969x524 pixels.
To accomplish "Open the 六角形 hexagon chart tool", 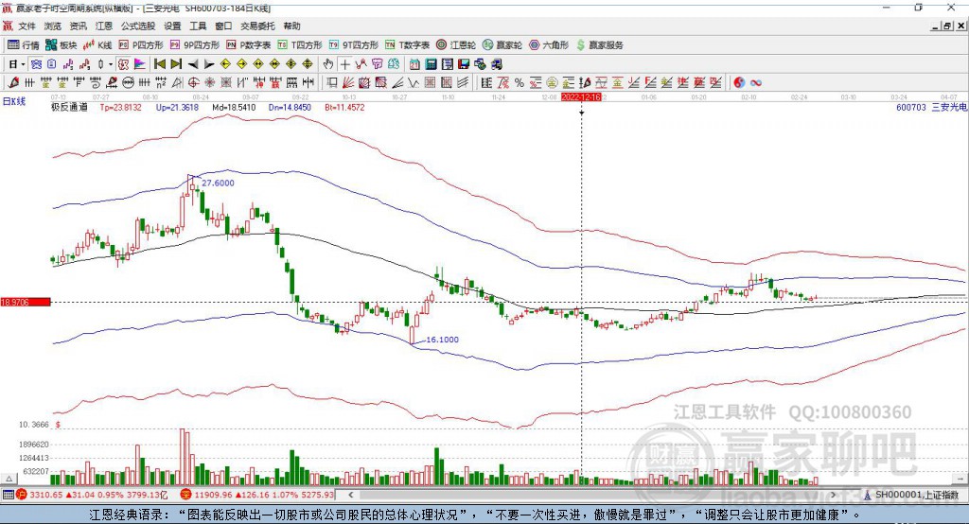I will click(549, 45).
